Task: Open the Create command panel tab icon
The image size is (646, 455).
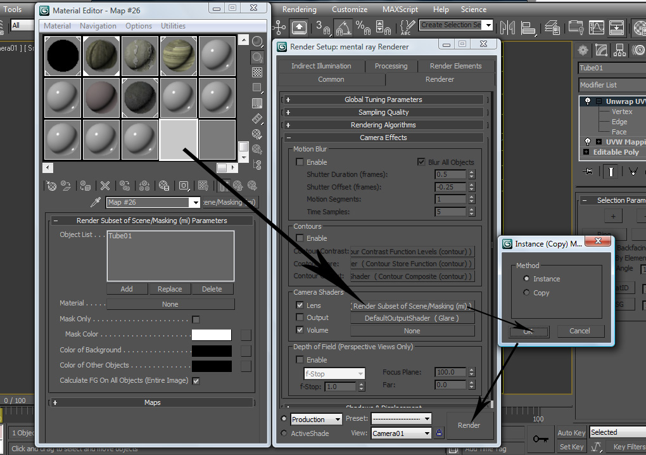Action: pyautogui.click(x=583, y=50)
